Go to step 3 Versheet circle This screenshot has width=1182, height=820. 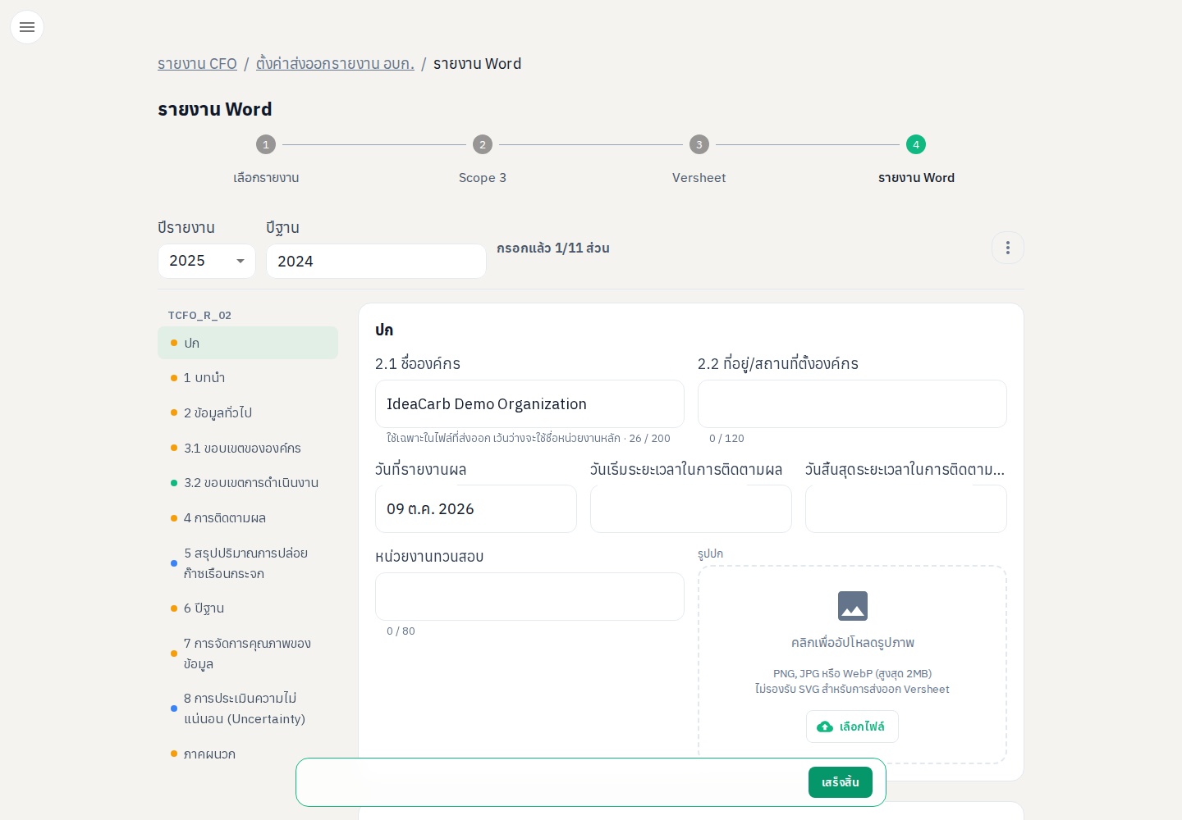699,144
